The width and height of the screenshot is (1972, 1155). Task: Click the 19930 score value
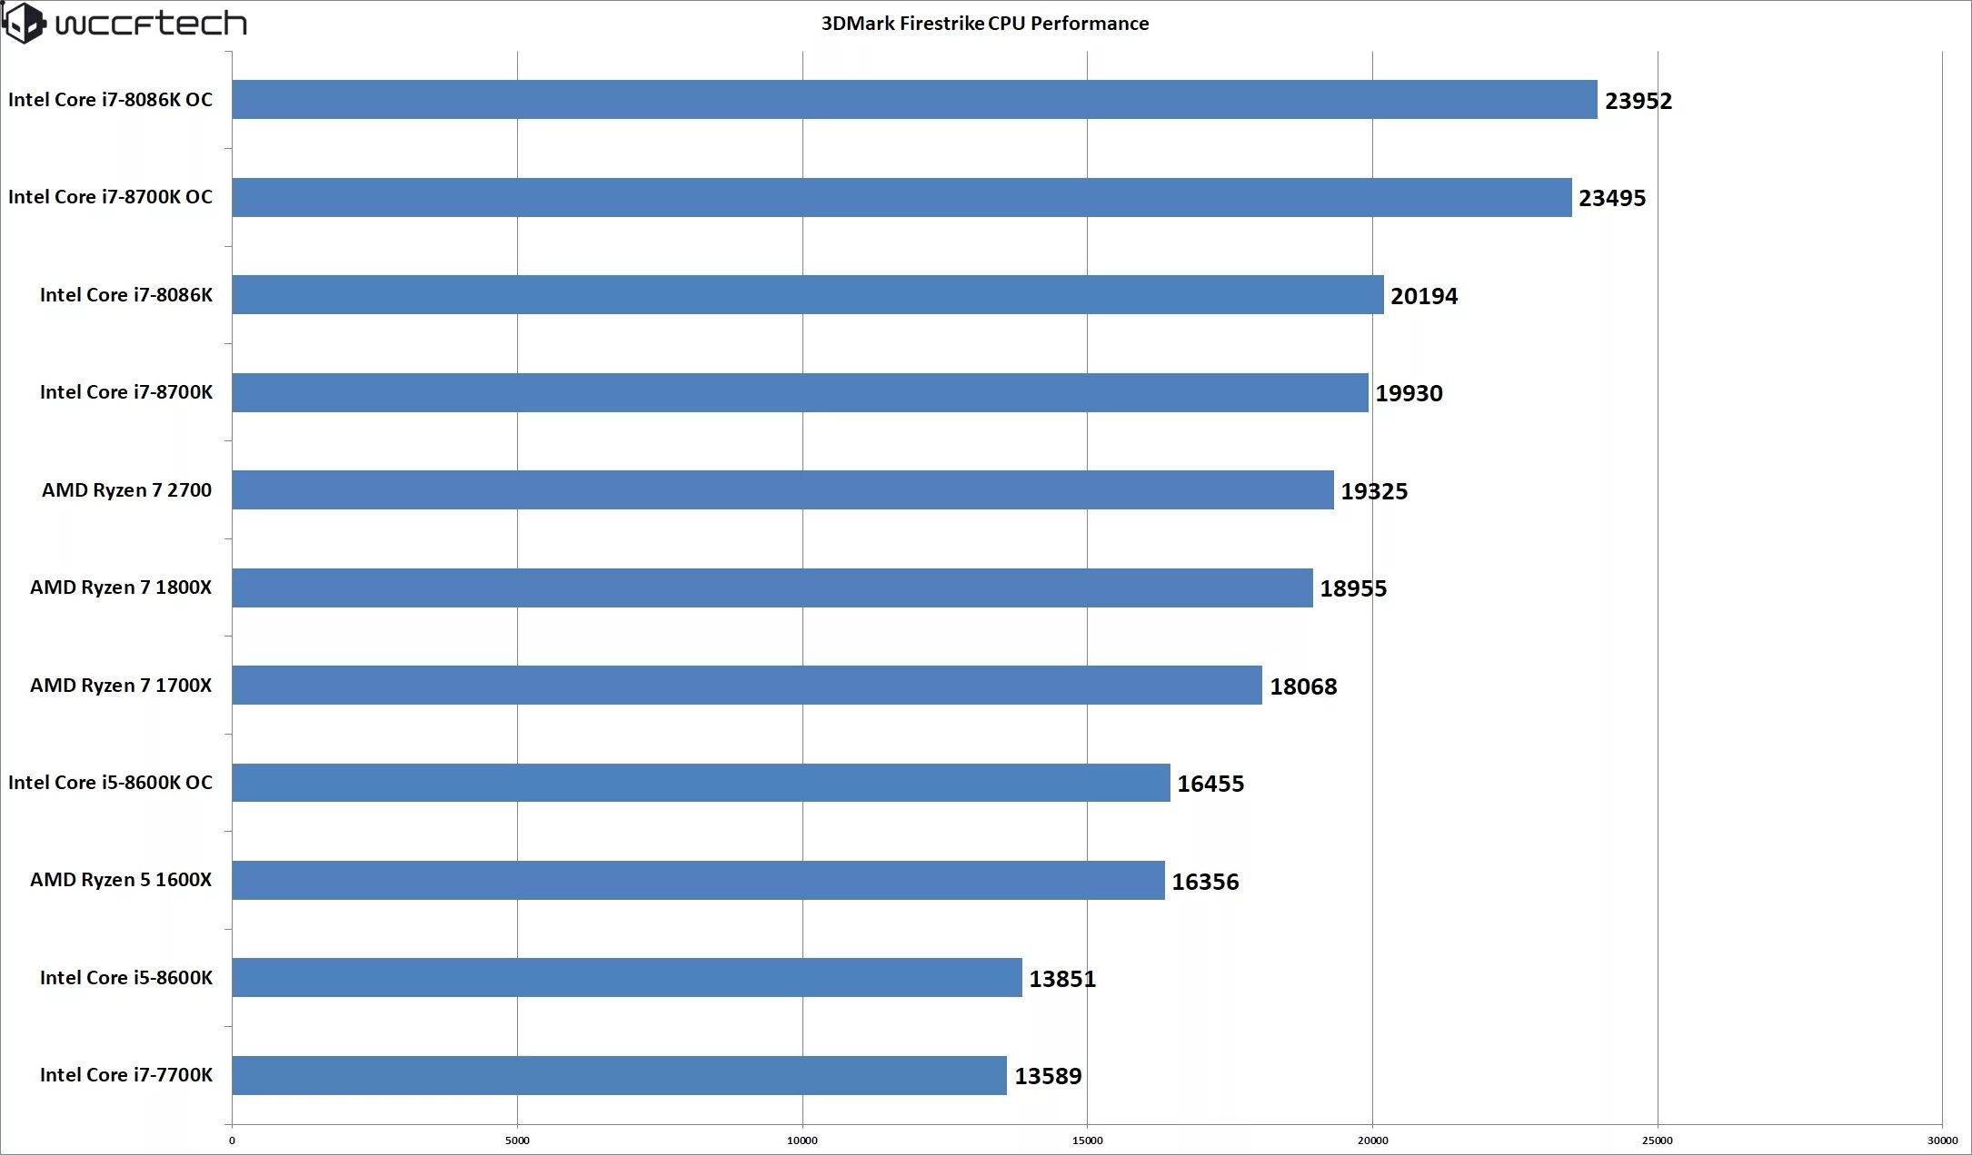1409,393
